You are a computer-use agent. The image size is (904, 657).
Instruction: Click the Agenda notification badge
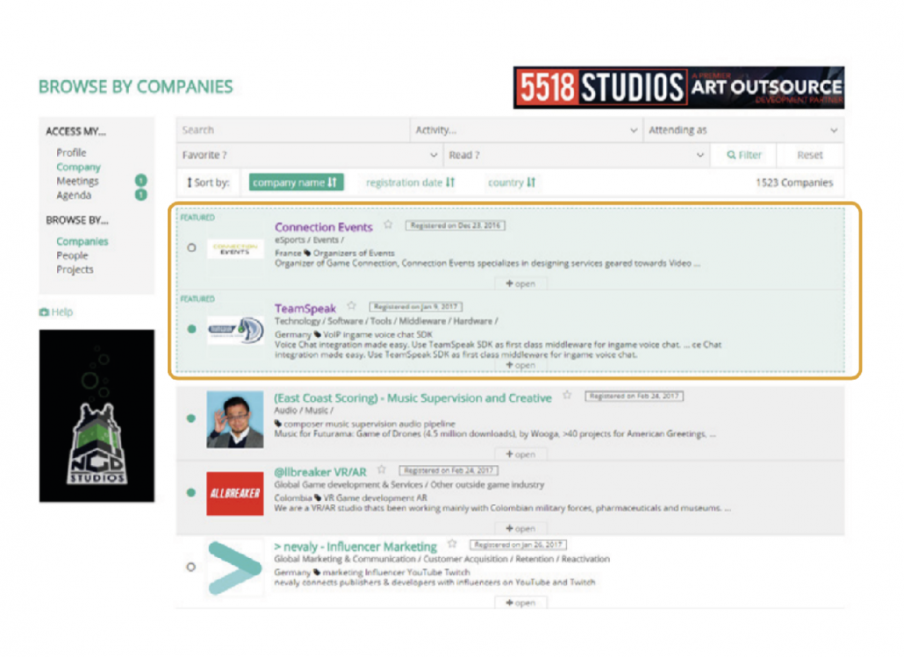[140, 195]
